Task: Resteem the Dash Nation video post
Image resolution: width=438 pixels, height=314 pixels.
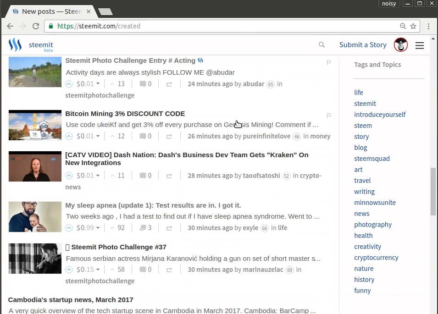Action: 169,176
